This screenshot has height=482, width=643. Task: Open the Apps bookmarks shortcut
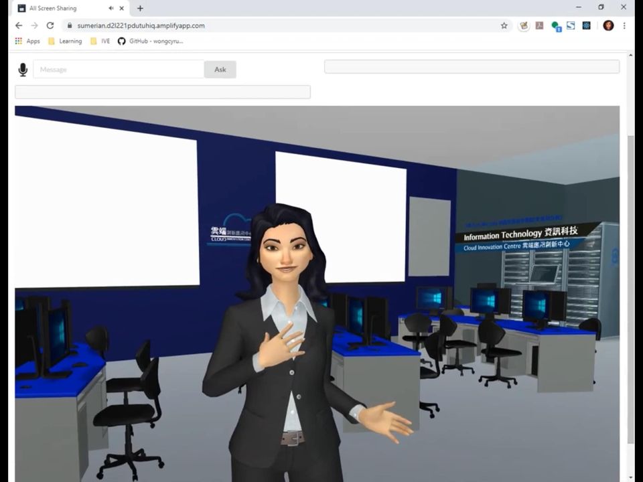27,41
